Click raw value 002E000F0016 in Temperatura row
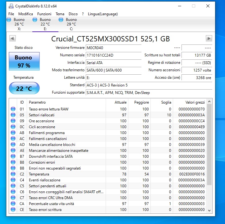The height and width of the screenshot is (224, 225). point(192,174)
